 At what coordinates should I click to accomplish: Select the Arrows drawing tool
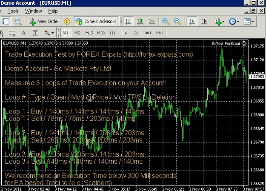pyautogui.click(x=47, y=33)
